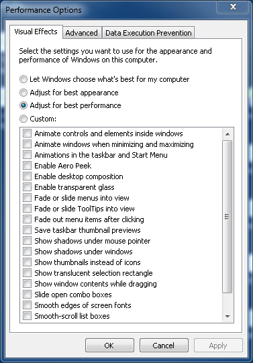Image resolution: width=253 pixels, height=363 pixels.
Task: Click the list scrollbar up arrow
Action: click(227, 134)
